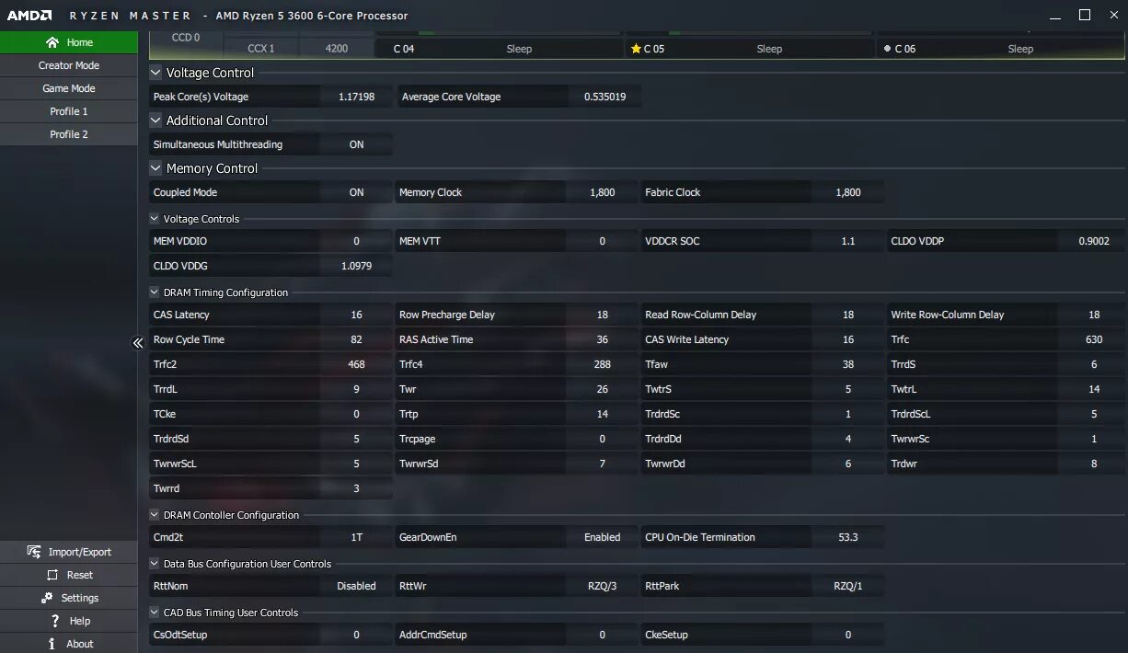Click the C 04 Sleep core cell
Screen dimensions: 1128x653
[x=500, y=49]
